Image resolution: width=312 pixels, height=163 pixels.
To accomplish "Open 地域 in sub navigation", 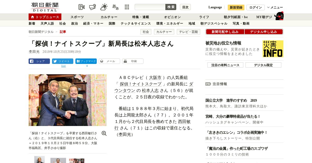I will click(192, 24).
